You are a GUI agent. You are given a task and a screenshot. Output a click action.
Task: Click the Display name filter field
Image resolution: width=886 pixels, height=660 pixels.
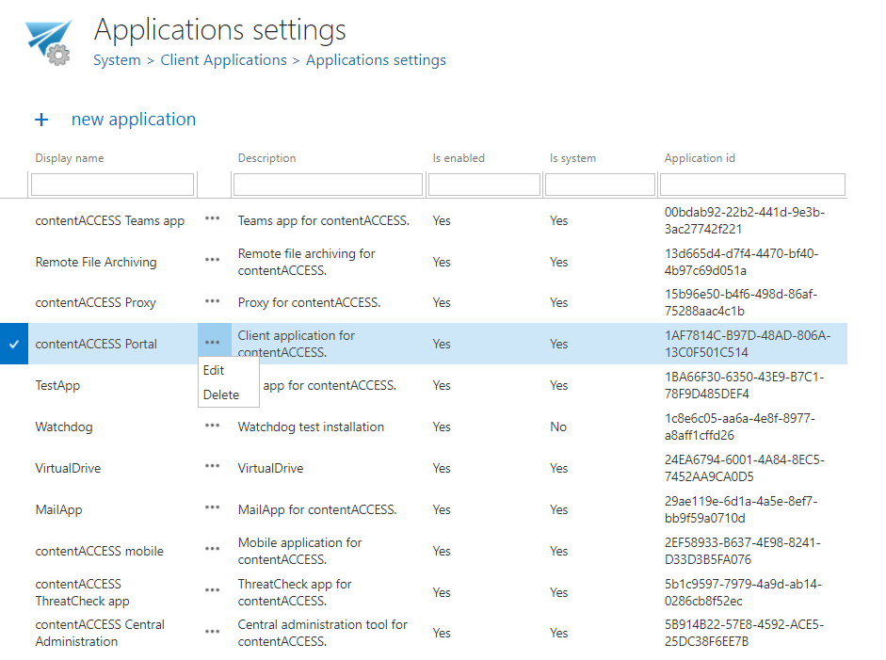pos(113,185)
